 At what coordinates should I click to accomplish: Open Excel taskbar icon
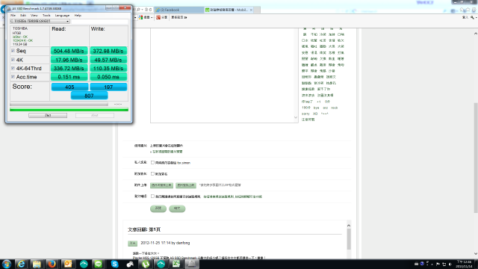click(176, 264)
